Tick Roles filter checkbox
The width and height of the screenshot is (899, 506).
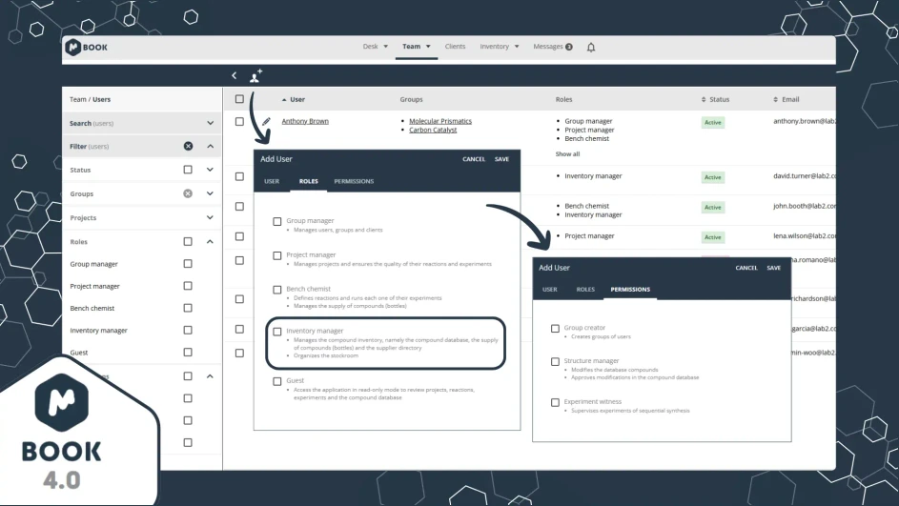tap(188, 242)
